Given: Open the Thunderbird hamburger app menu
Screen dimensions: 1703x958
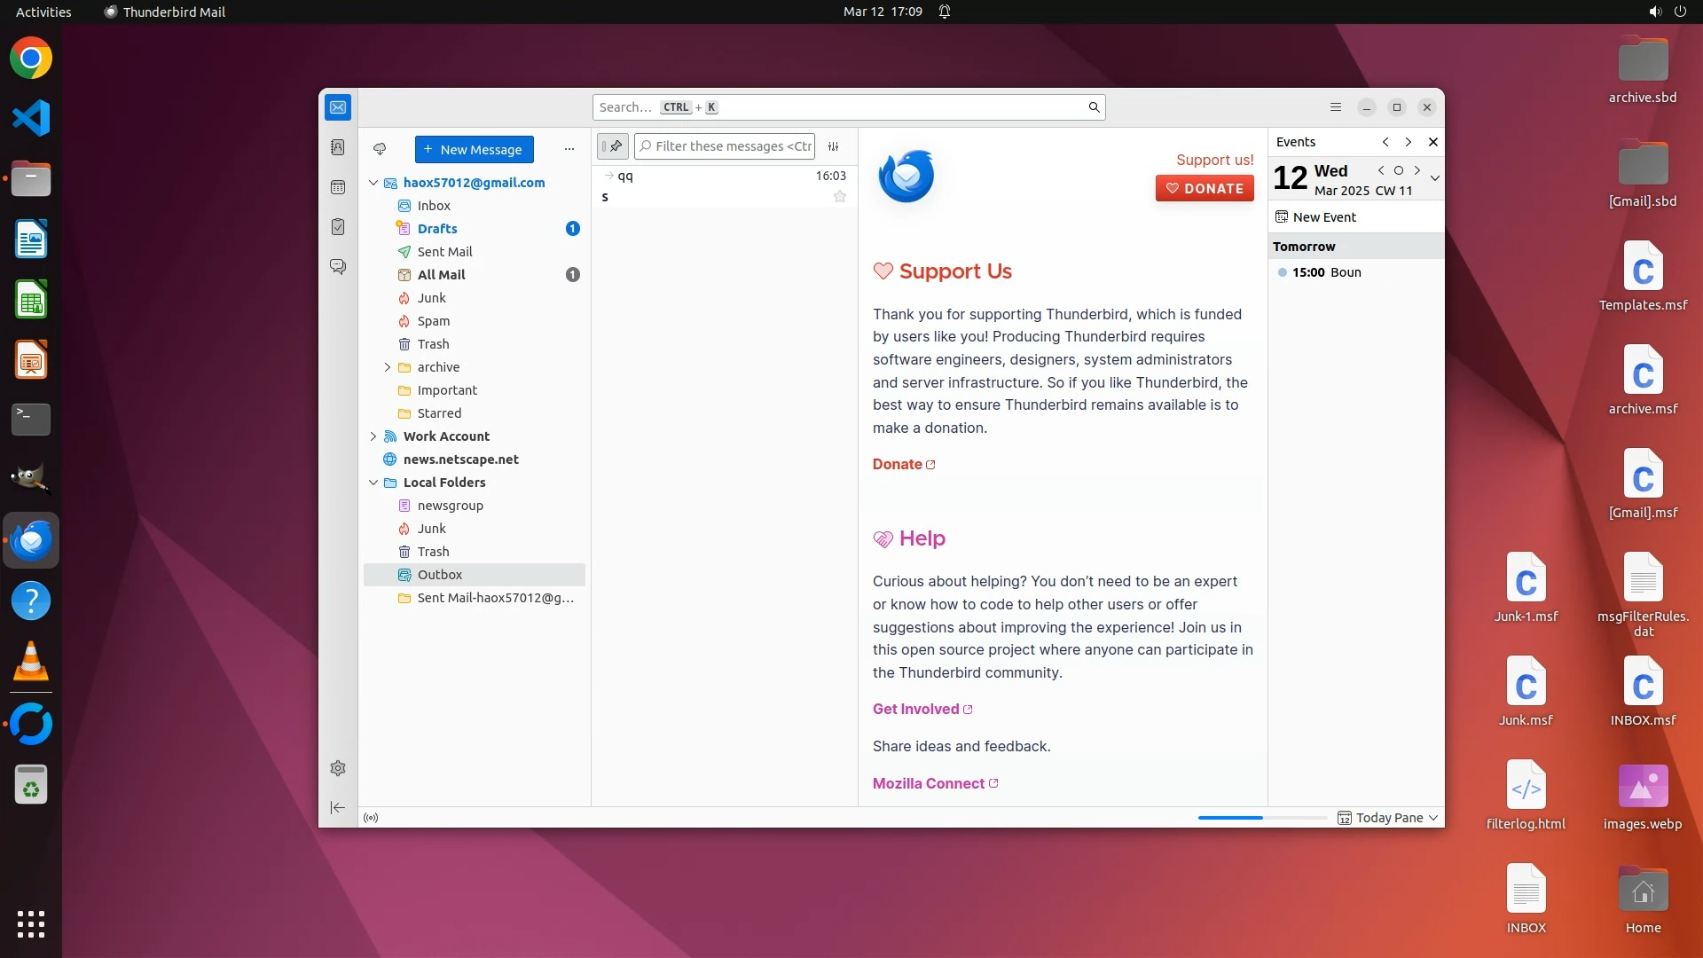Looking at the screenshot, I should click(x=1336, y=107).
